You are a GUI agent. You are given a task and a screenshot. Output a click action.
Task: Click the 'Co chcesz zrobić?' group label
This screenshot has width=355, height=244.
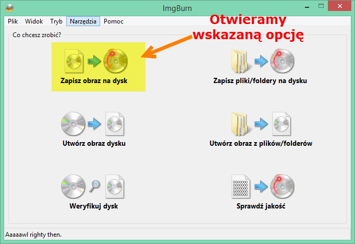[x=36, y=35]
